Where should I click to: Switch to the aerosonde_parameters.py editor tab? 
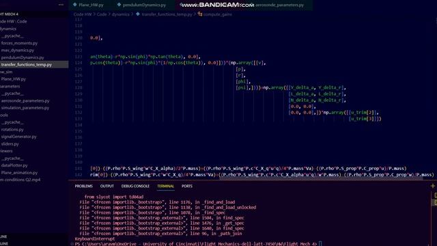click(x=279, y=5)
